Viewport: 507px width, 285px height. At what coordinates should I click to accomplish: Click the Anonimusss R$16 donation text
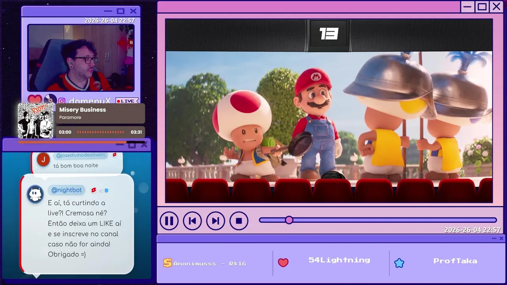click(x=210, y=263)
